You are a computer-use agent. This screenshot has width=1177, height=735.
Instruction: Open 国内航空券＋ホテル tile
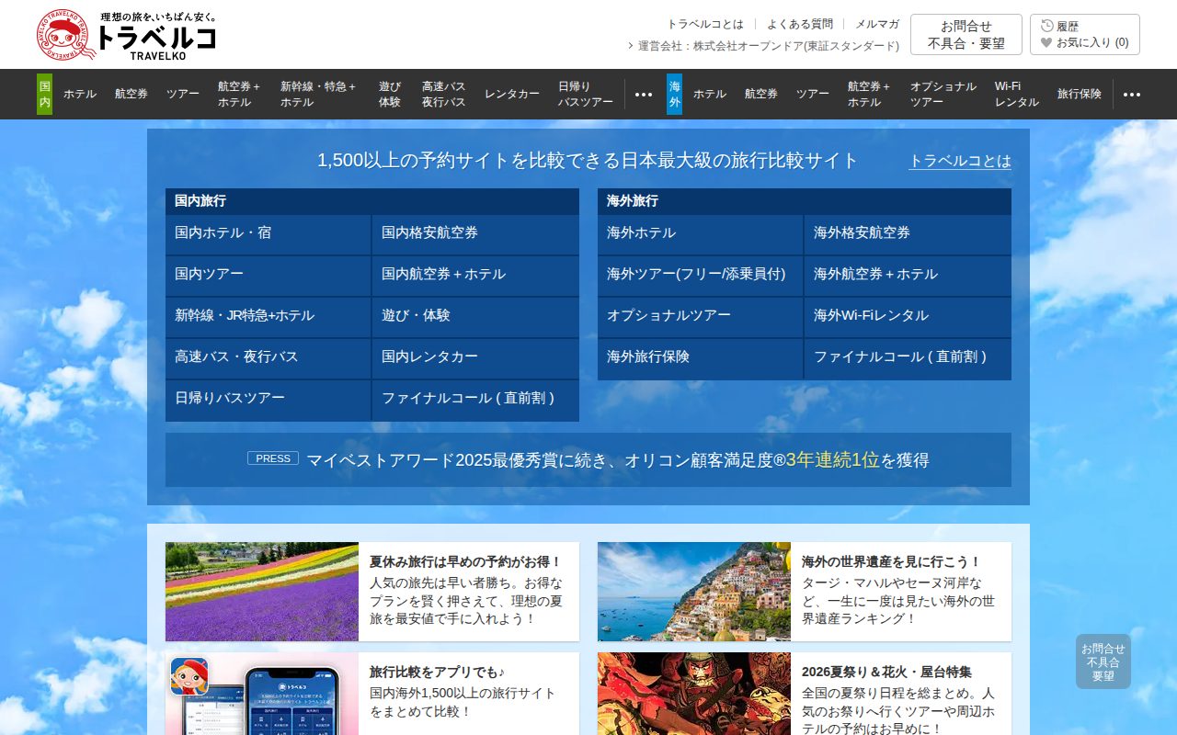point(475,276)
